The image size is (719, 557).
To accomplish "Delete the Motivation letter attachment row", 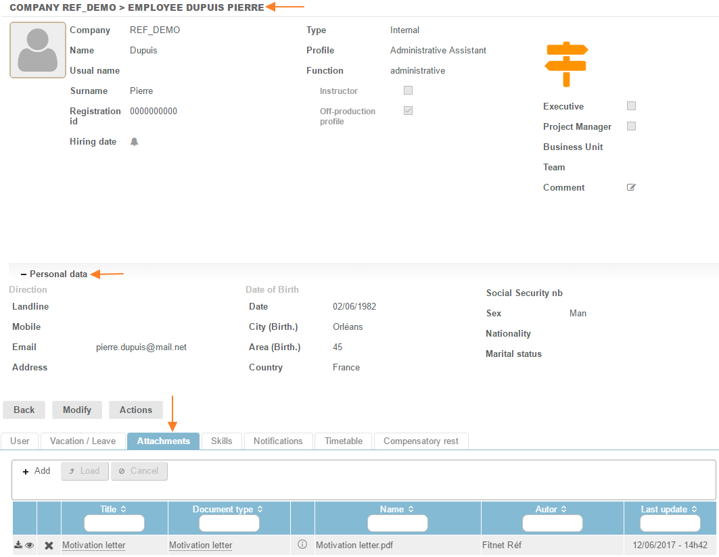I will pos(49,546).
